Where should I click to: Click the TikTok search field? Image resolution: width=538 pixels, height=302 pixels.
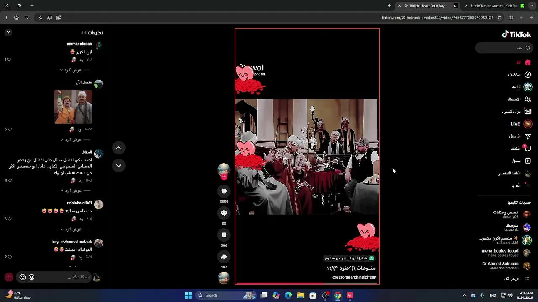[504, 48]
